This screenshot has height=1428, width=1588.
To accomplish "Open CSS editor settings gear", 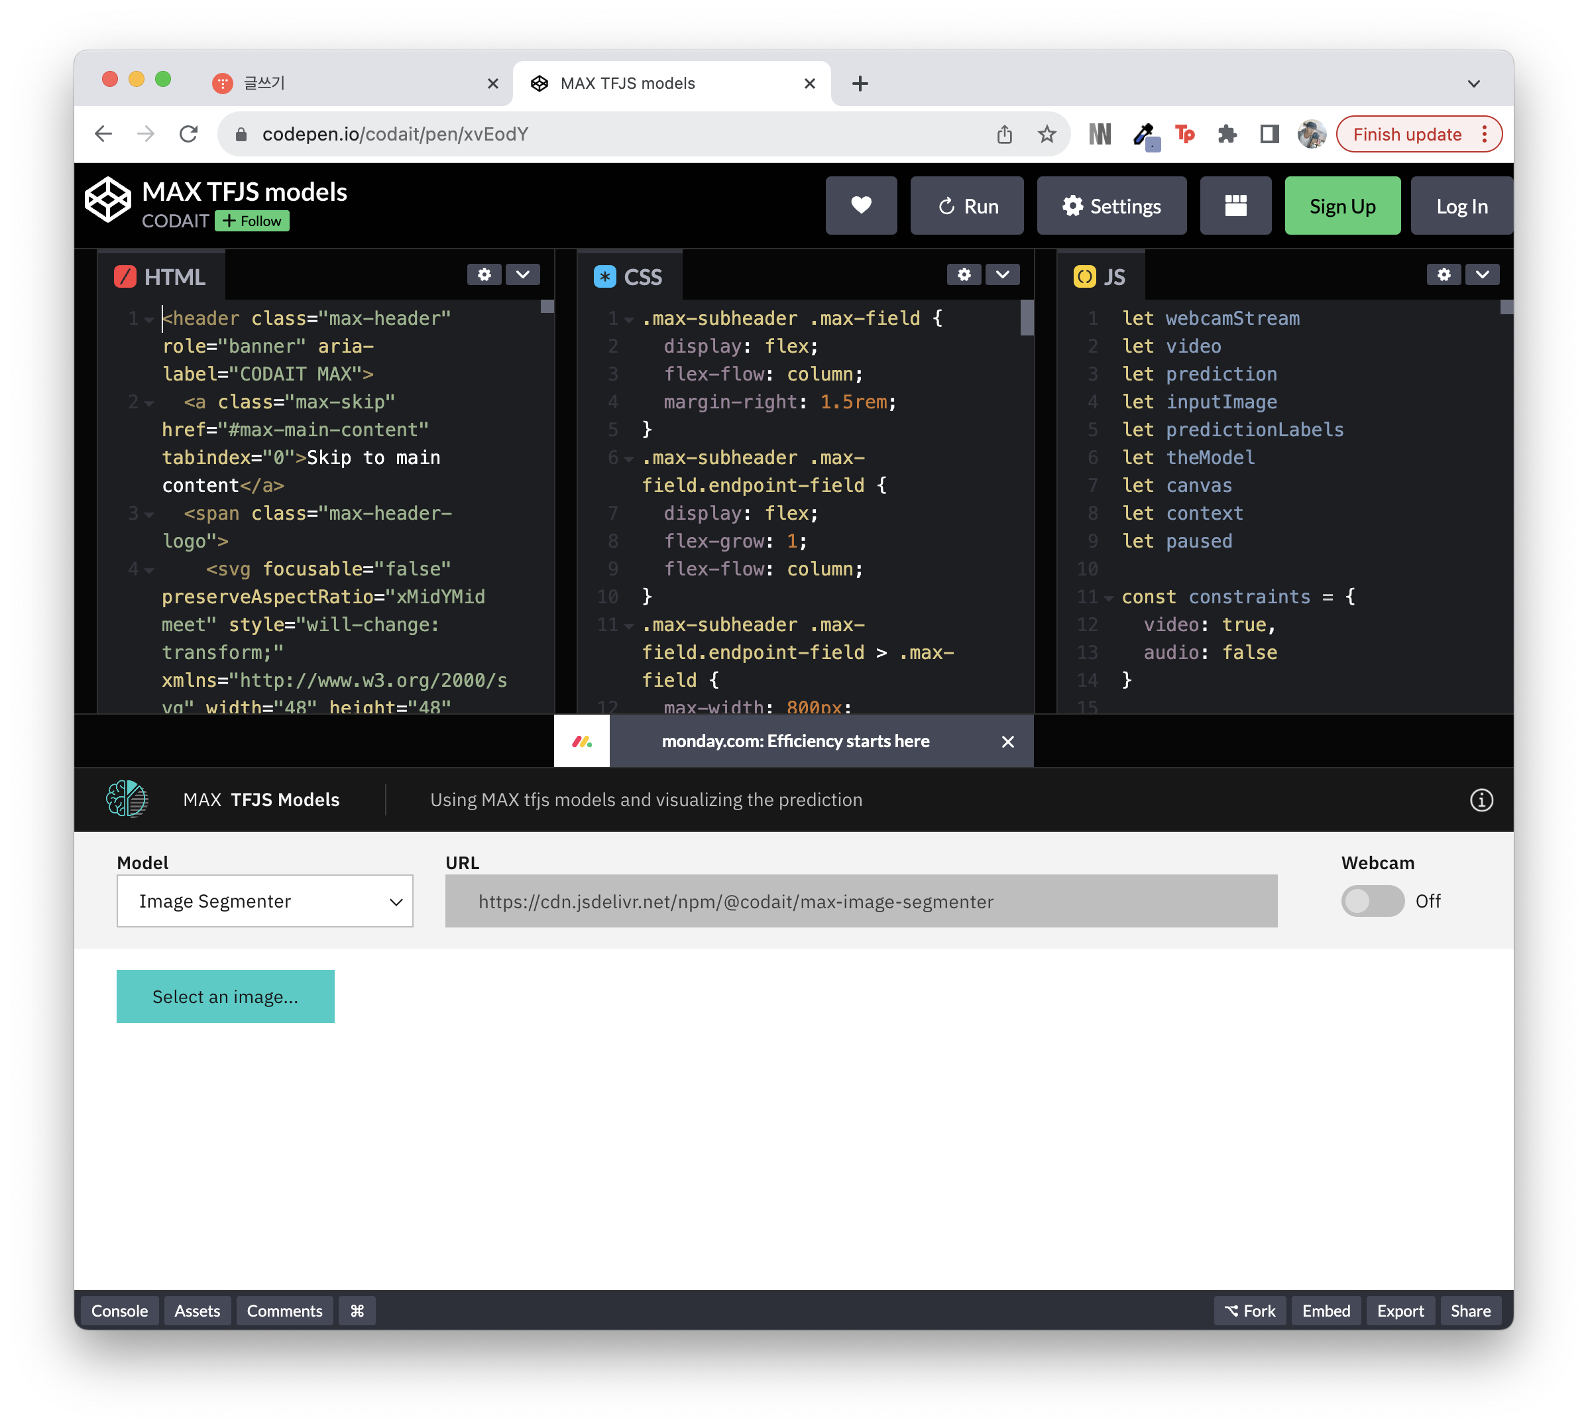I will coord(964,274).
